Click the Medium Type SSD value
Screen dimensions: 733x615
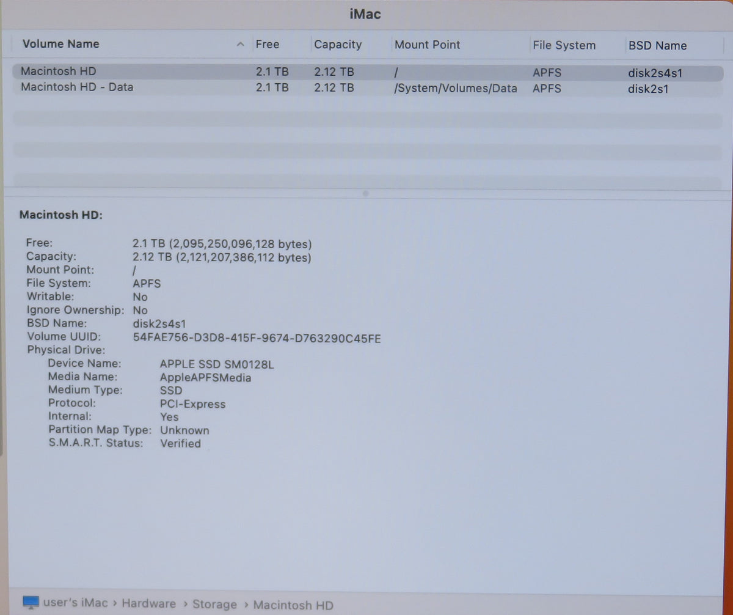170,391
